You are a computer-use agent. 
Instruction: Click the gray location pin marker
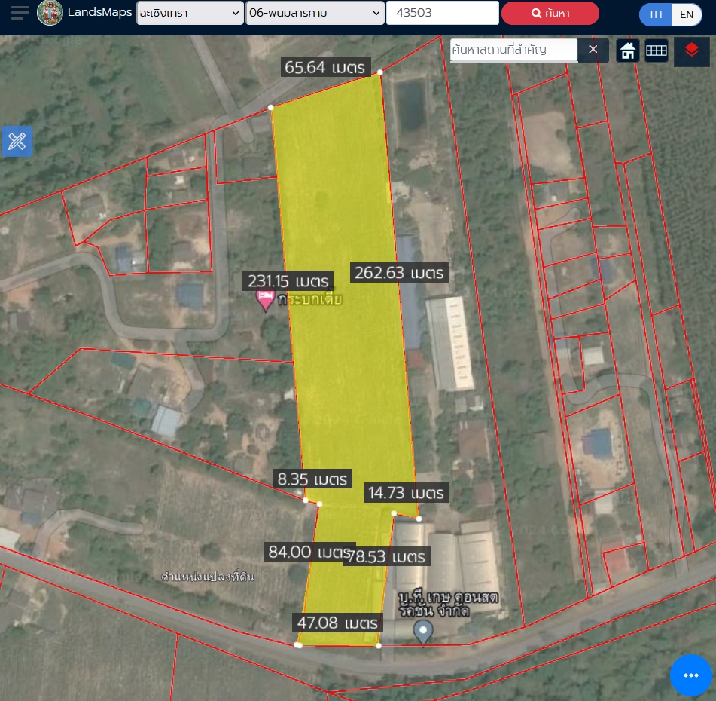click(x=424, y=632)
